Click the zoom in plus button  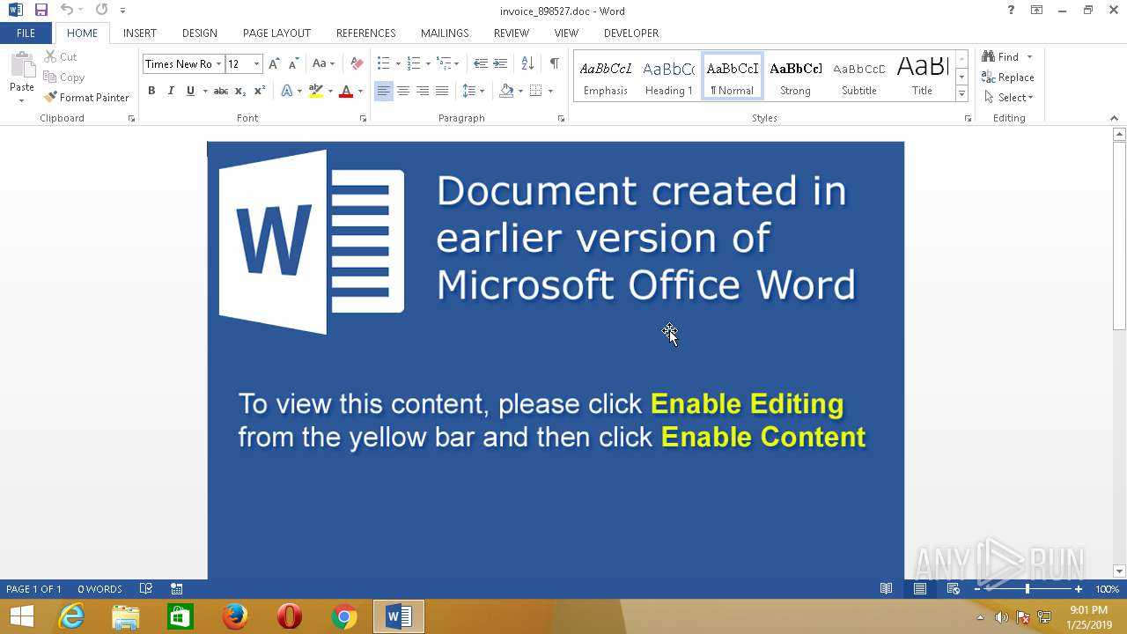[x=1079, y=589]
